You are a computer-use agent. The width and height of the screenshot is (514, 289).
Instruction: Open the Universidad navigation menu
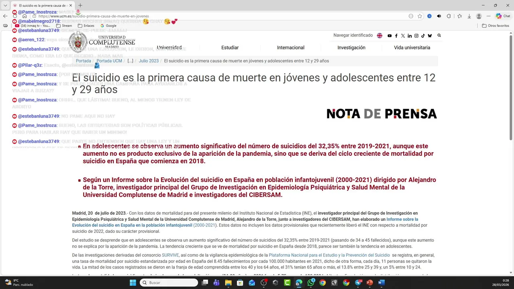[169, 47]
